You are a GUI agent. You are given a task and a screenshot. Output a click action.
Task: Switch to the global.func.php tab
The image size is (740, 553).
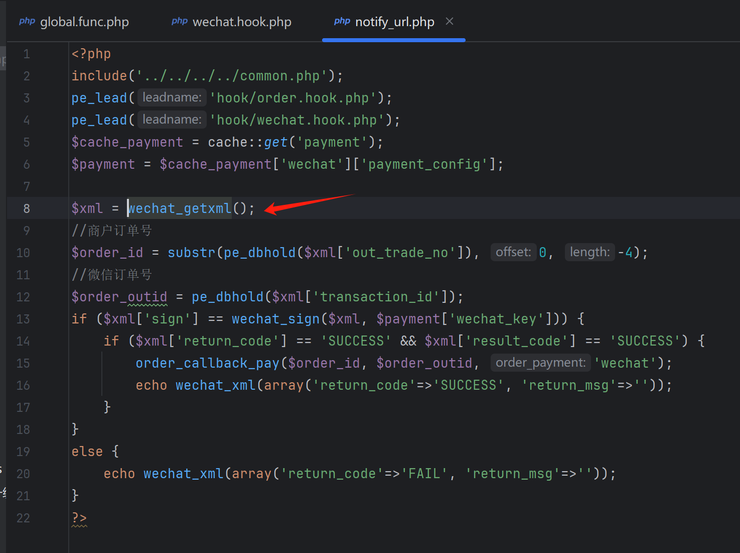(84, 22)
